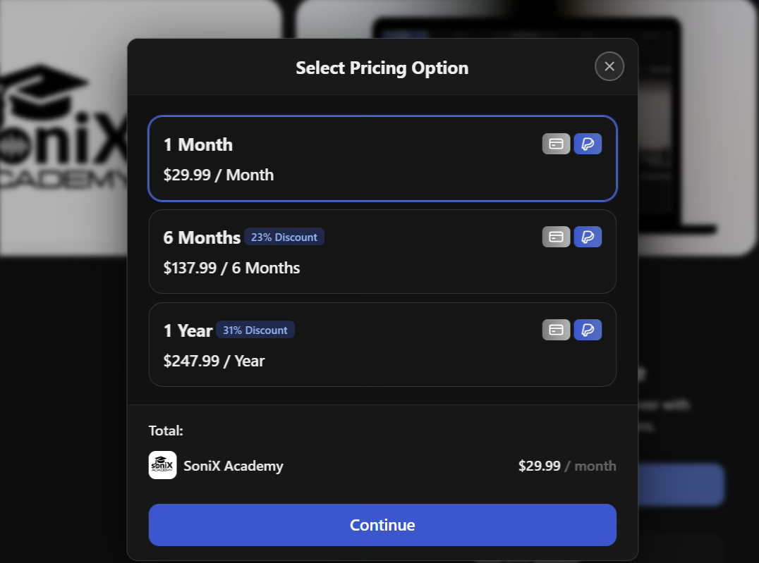Choose the PayPal icon for the 1 Month plan
The width and height of the screenshot is (759, 563).
(x=588, y=143)
